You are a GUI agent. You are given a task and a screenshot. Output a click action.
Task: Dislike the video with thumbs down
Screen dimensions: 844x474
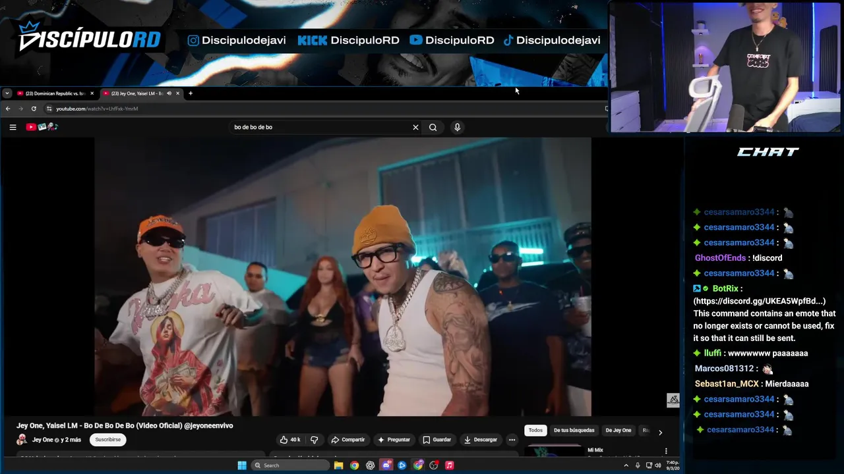click(314, 440)
